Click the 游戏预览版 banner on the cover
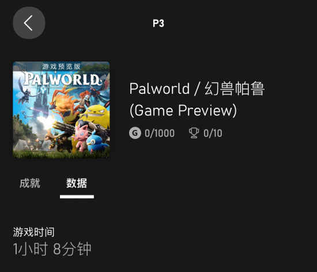317x272 pixels. coord(61,66)
